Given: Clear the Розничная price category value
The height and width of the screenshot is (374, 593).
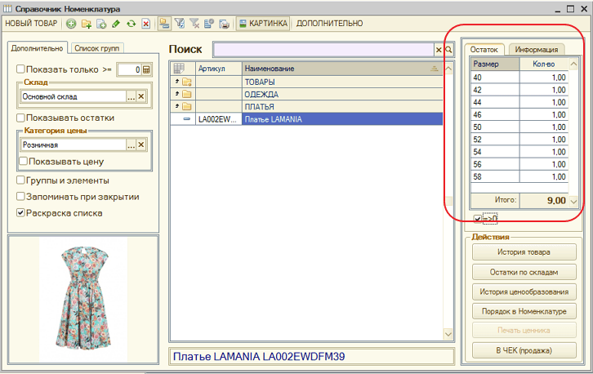Looking at the screenshot, I should tap(141, 145).
